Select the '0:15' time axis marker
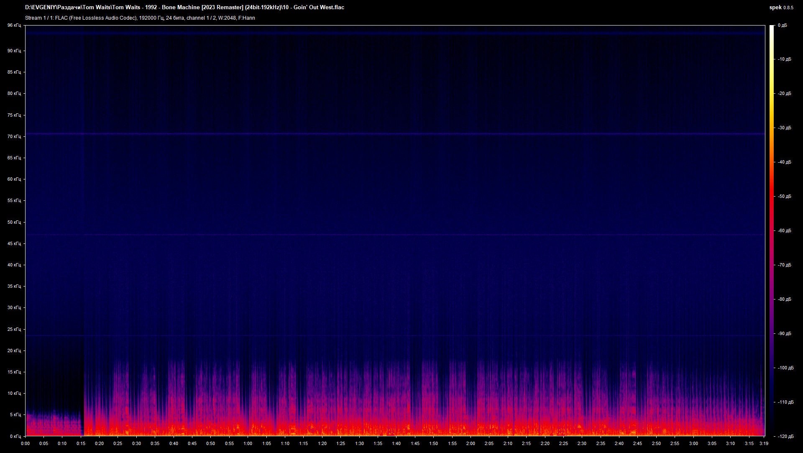803x453 pixels. tap(81, 443)
